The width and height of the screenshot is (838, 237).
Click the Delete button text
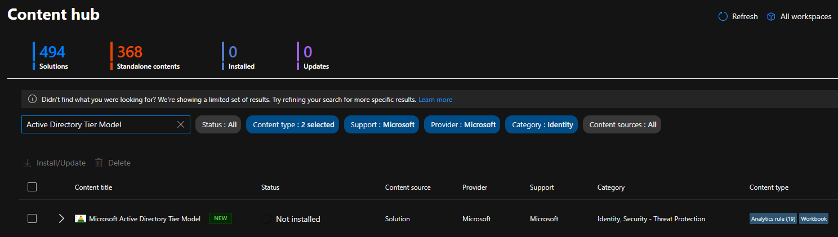pyautogui.click(x=119, y=163)
